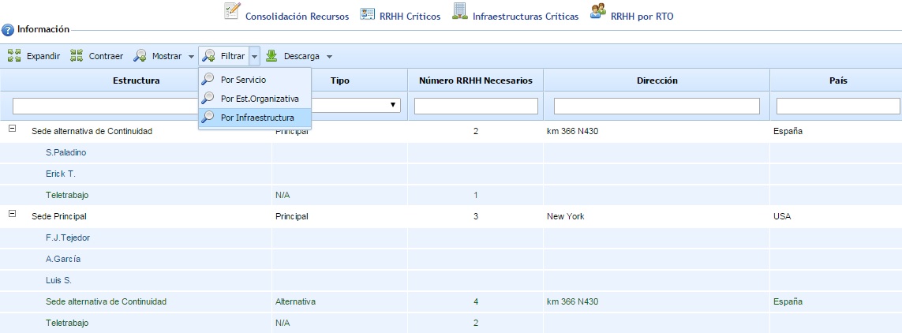Open the Descarga dropdown arrow
The width and height of the screenshot is (902, 333).
click(x=329, y=57)
